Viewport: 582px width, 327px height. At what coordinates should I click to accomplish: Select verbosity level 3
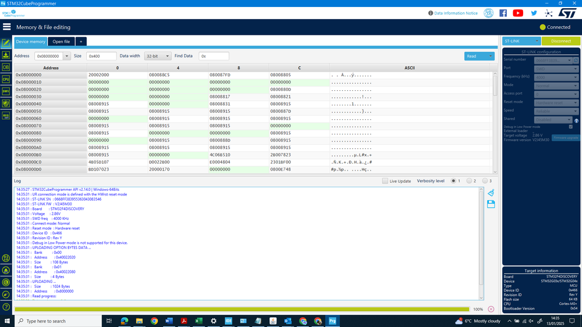point(485,181)
